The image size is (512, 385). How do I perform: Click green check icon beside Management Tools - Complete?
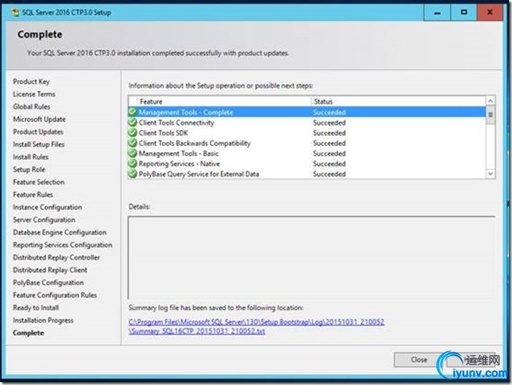click(132, 112)
